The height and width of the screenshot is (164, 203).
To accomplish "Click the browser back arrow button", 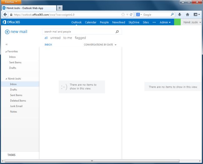I will 5,15.
